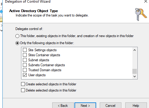Enable 'Create selected objects in this folder'

pos(23,84)
